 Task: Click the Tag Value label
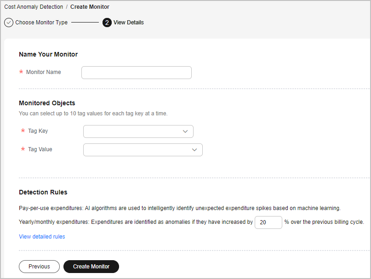(40, 149)
